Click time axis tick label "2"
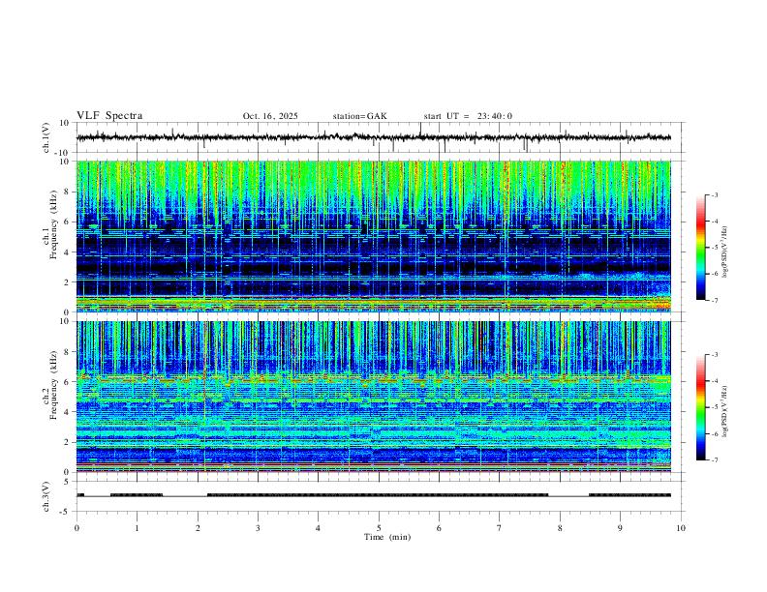This screenshot has height=592, width=767. [198, 528]
